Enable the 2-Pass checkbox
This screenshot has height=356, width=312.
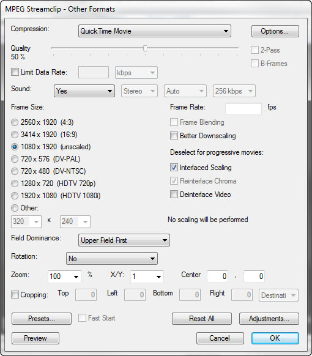254,50
